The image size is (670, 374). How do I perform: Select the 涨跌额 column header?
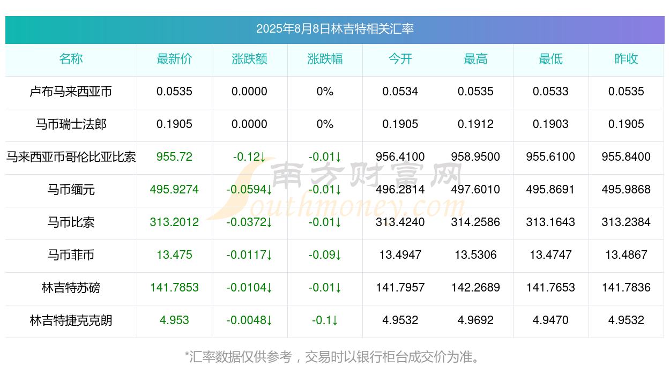(x=249, y=59)
